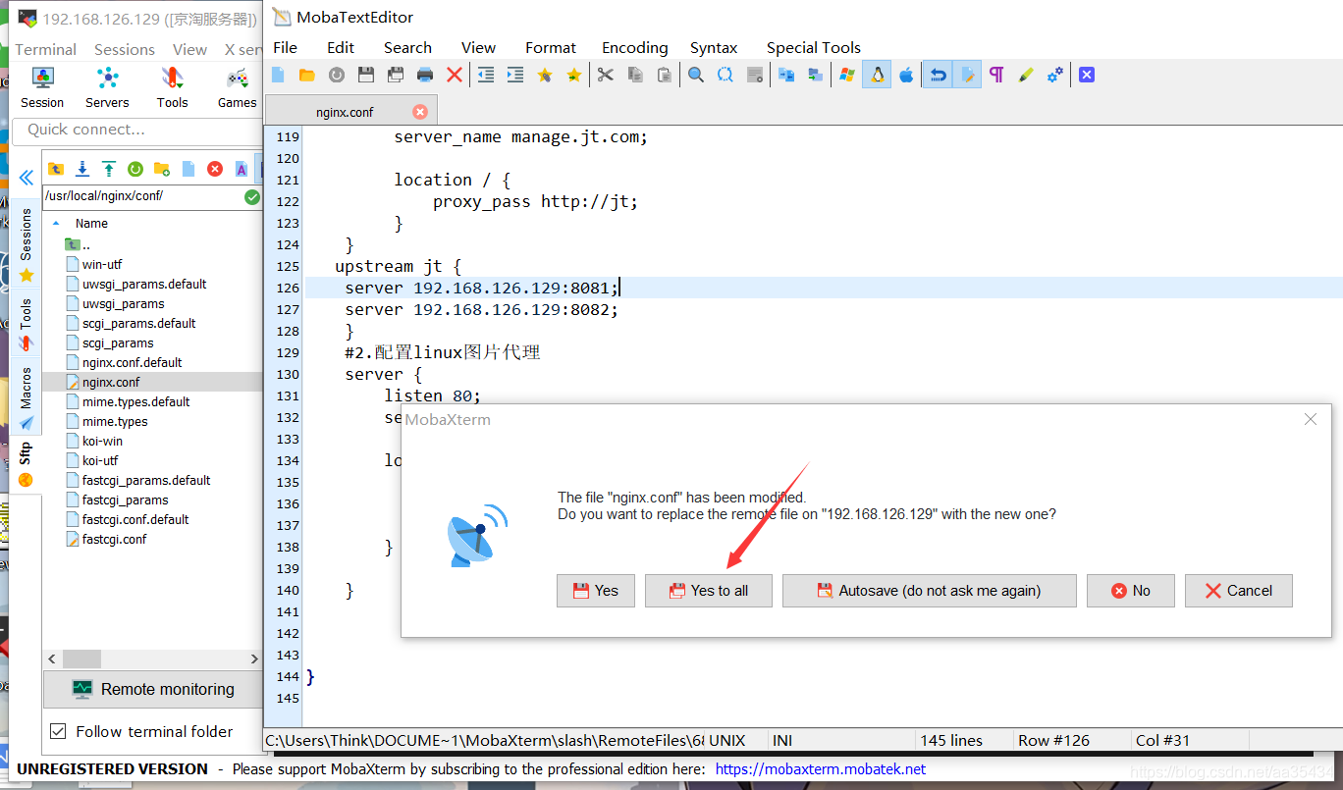Select mime.types in Sftp file list
Viewport: 1343px width, 790px height.
pos(115,421)
